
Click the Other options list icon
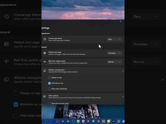45,97
